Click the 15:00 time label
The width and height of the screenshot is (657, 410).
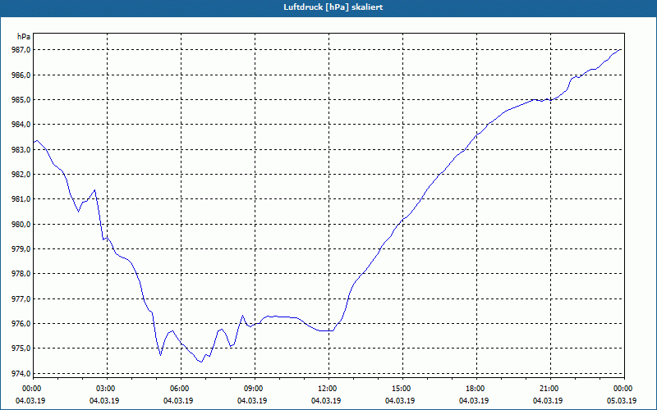click(402, 389)
